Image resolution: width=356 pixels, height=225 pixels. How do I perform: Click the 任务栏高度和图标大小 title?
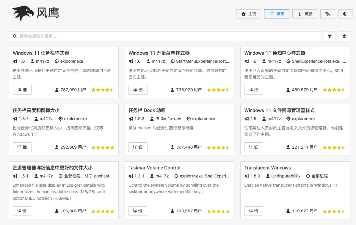click(x=36, y=110)
